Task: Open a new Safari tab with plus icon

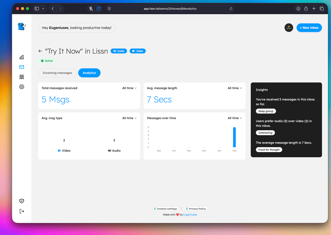Action: pyautogui.click(x=314, y=9)
